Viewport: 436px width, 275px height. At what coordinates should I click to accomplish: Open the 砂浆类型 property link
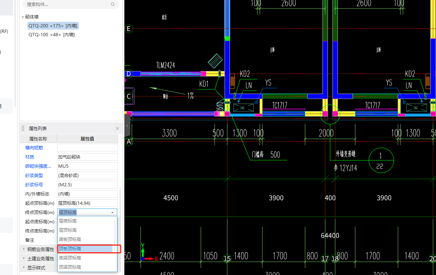34,175
